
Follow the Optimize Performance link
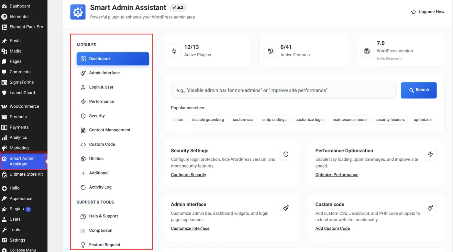337,175
